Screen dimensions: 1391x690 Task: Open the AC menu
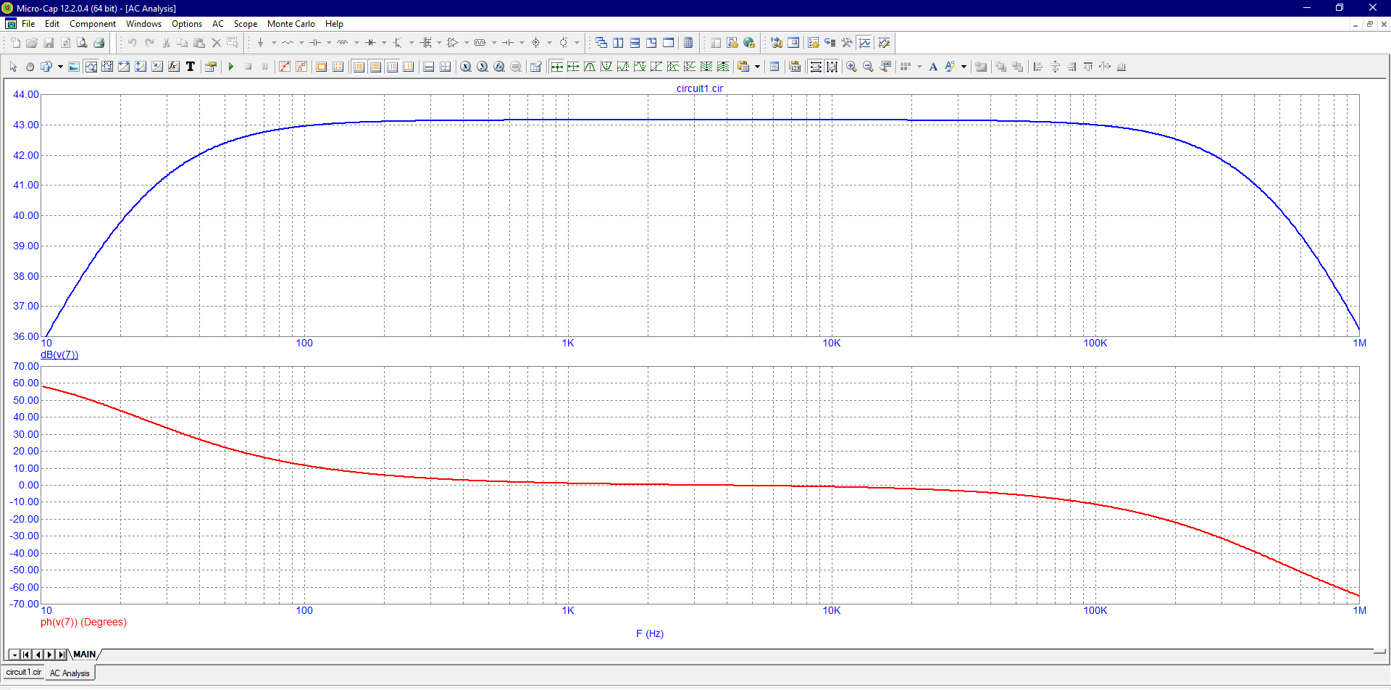(218, 24)
